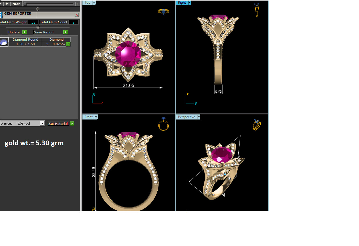
Task: Click the Perspective viewport label
Action: [187, 117]
